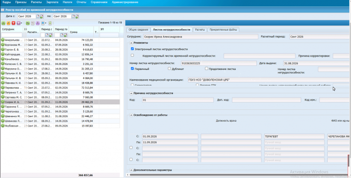
Task: Switch to the Общие сведения tab
Action: (138, 30)
